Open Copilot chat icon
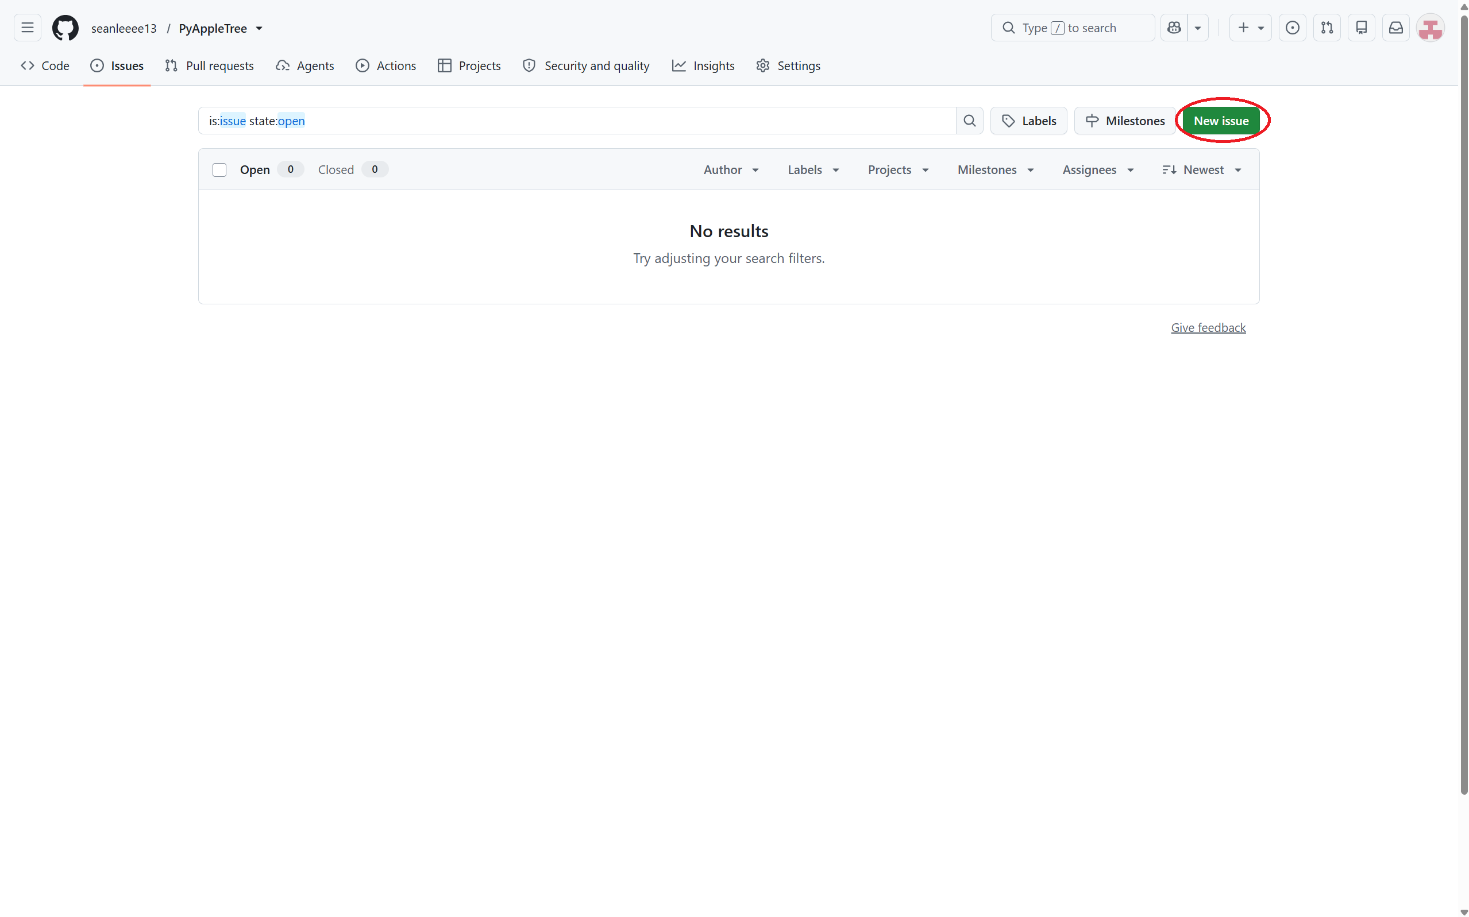The height and width of the screenshot is (917, 1469). (1174, 28)
